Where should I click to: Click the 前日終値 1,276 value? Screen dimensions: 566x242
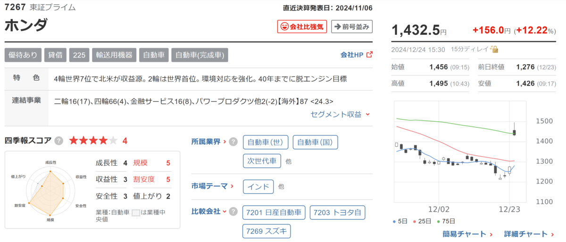pyautogui.click(x=525, y=67)
